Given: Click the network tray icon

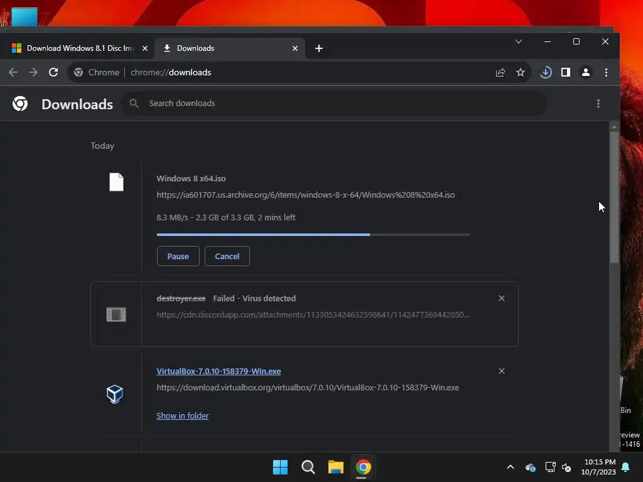Looking at the screenshot, I should (x=550, y=467).
